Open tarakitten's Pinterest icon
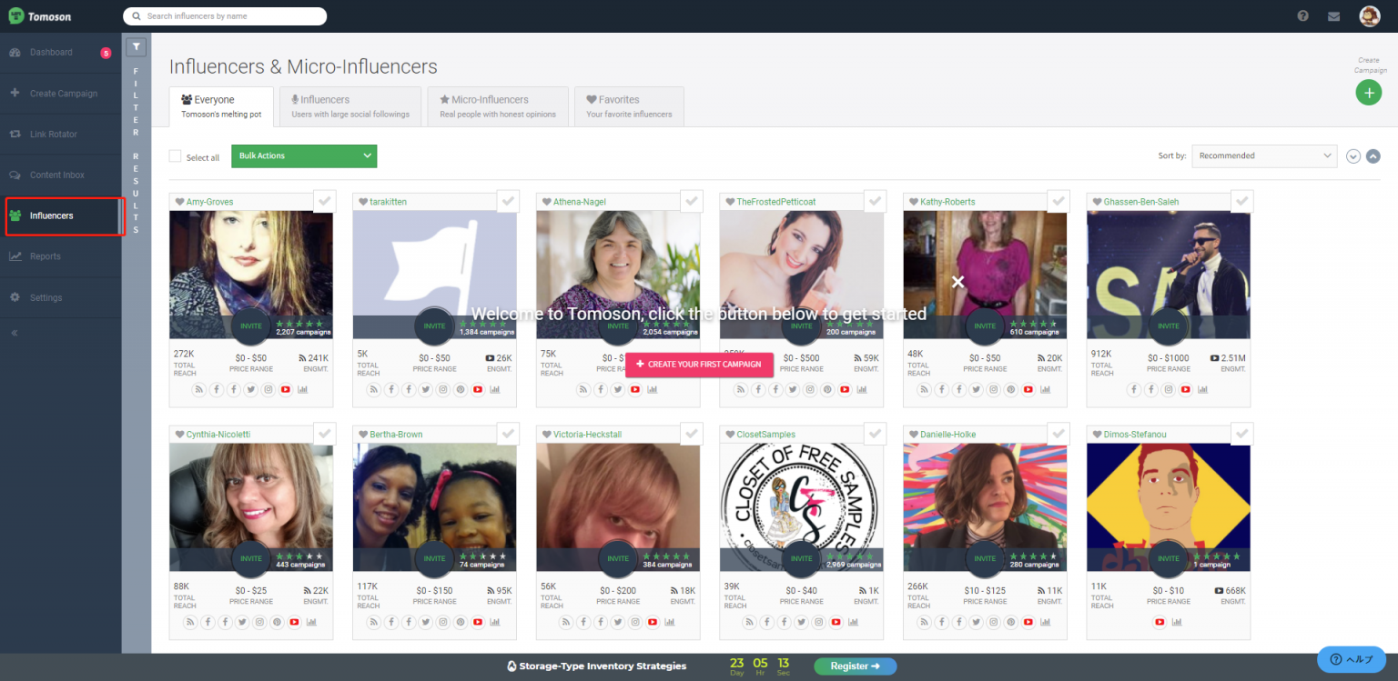Screen dimensions: 1398x681 pyautogui.click(x=461, y=389)
